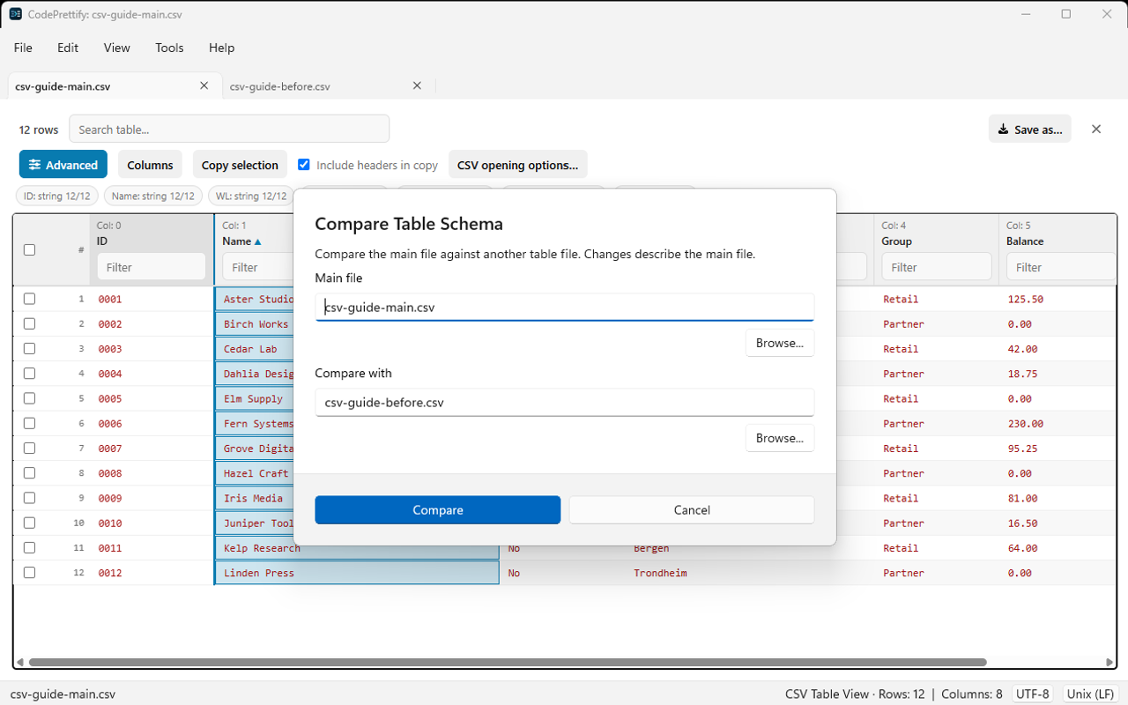Check the row 2 checkbox for 0002
The height and width of the screenshot is (705, 1128).
pyautogui.click(x=29, y=323)
